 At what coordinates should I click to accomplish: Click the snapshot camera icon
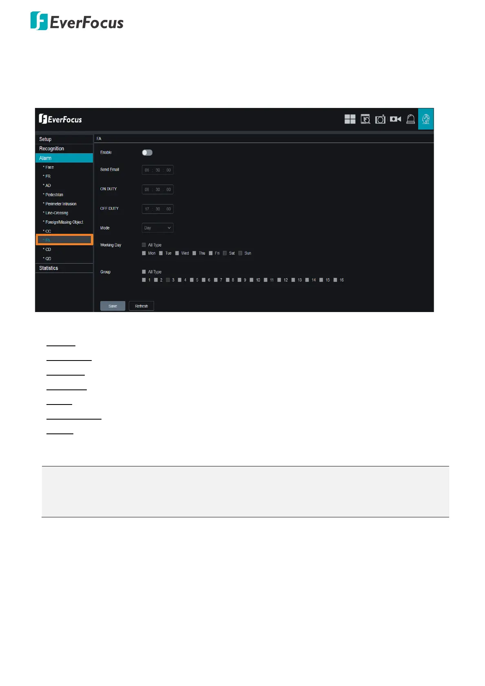point(380,119)
